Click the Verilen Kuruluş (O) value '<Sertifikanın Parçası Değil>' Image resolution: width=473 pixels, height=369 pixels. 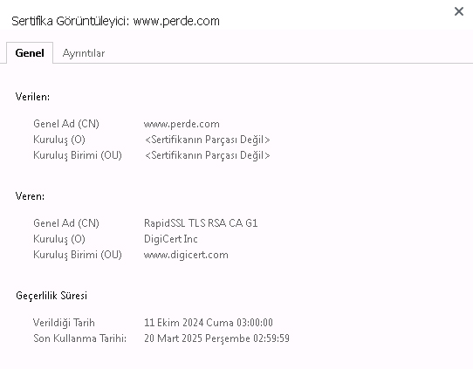207,140
